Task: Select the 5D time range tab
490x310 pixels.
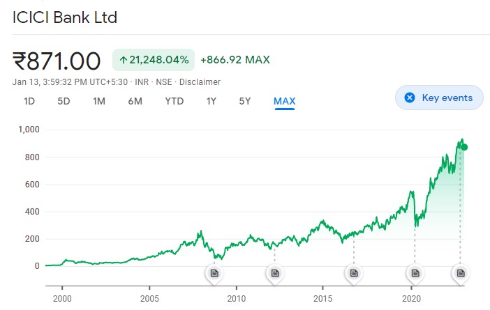Action: (64, 101)
